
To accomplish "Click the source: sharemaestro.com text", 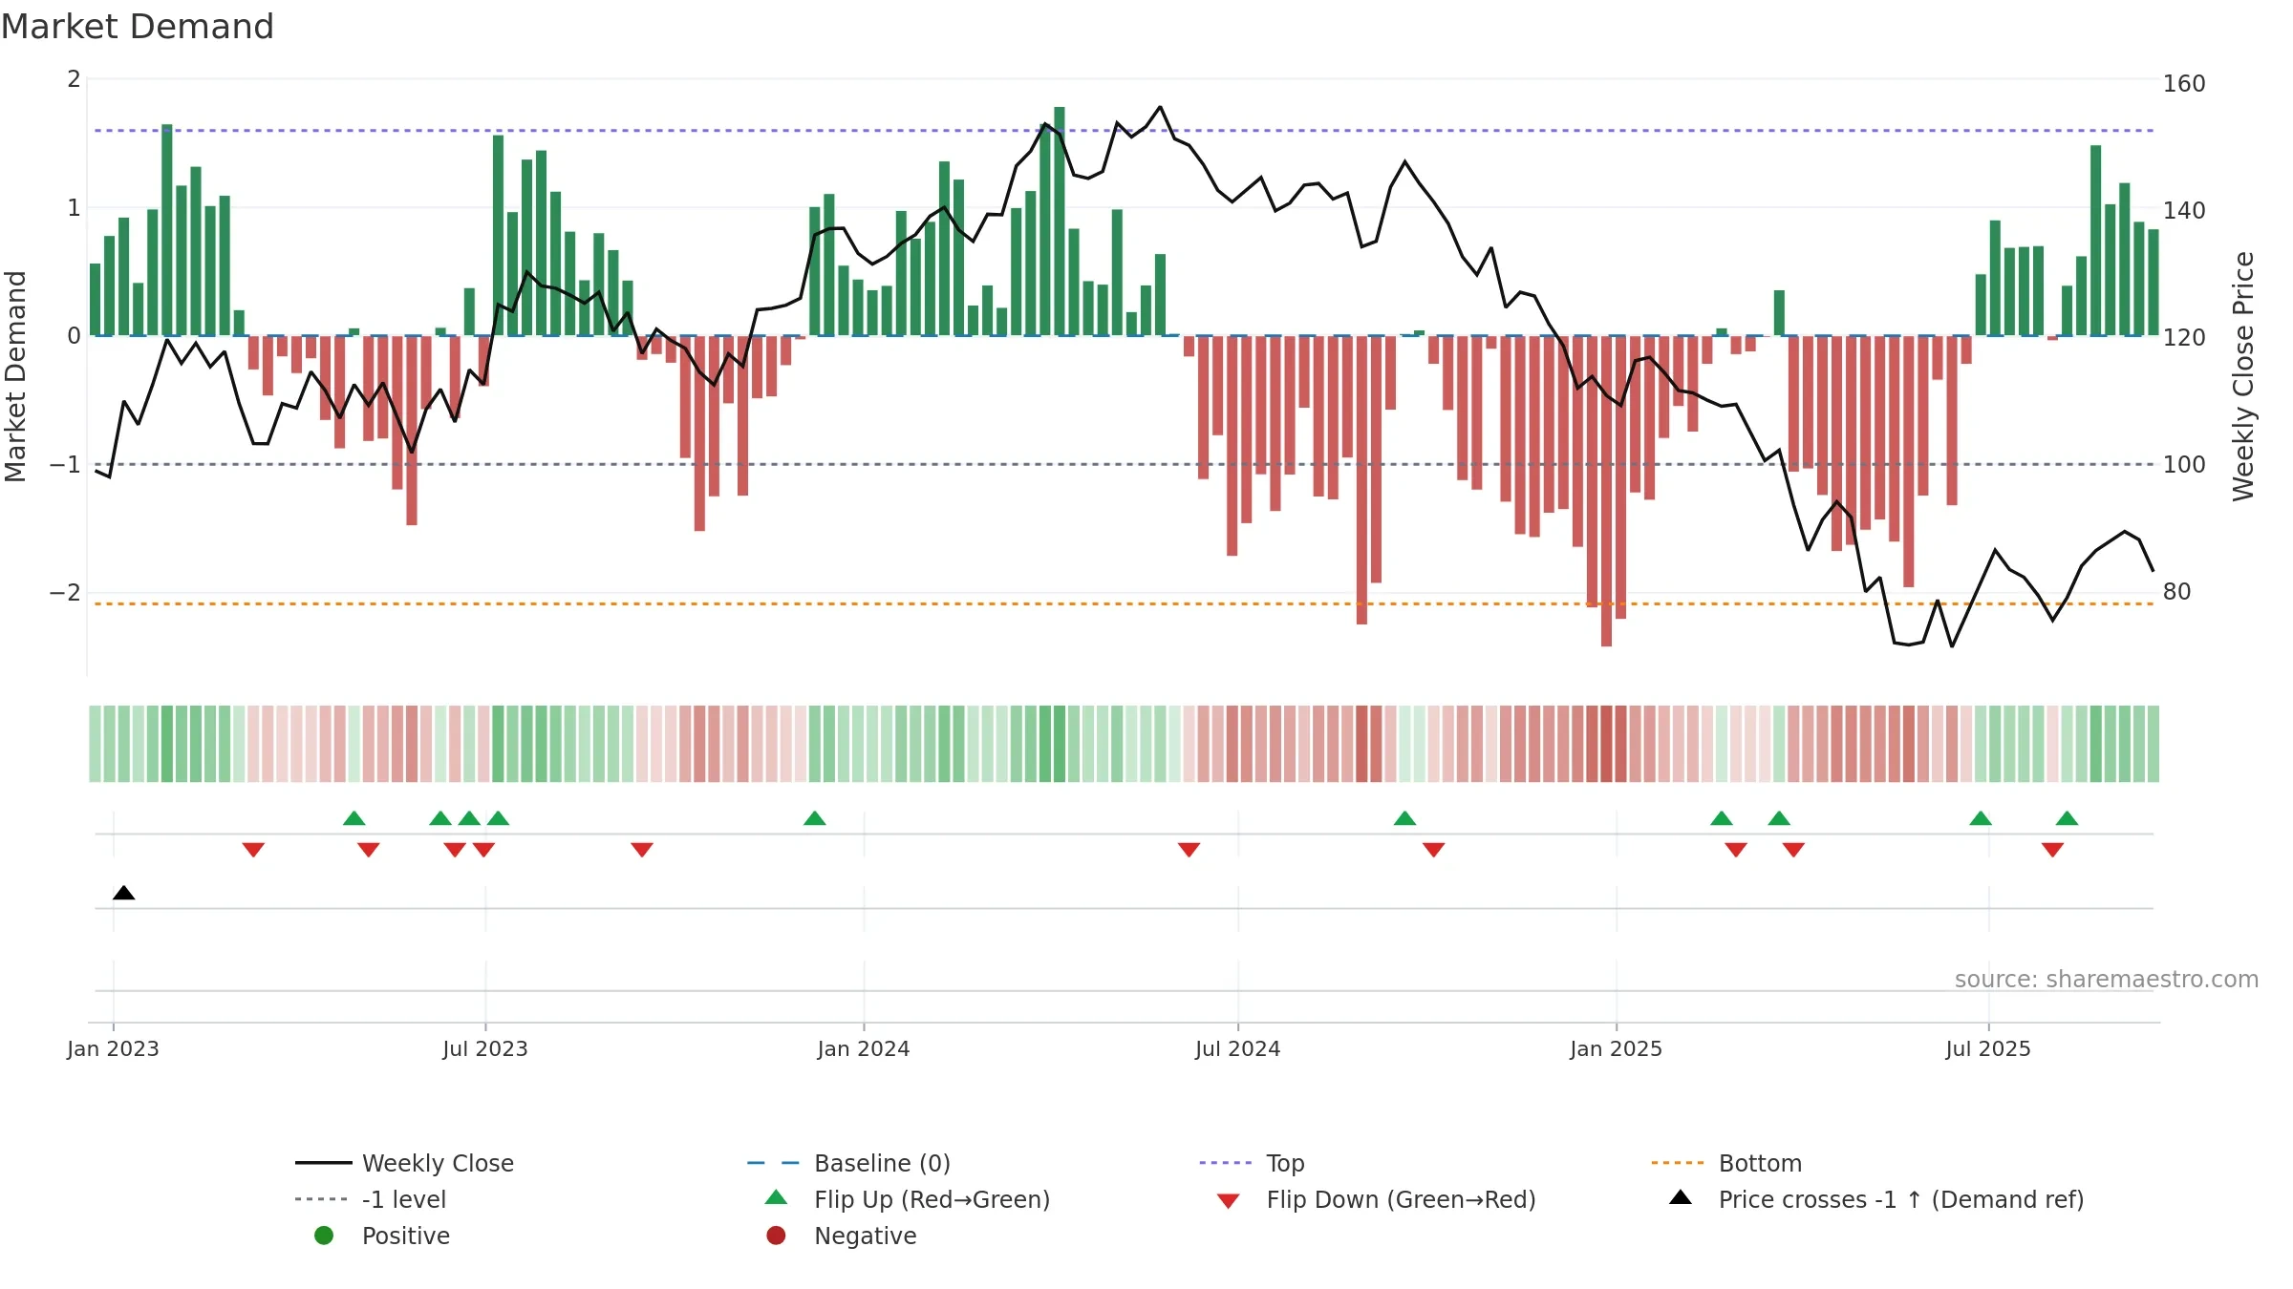I will click(2106, 979).
